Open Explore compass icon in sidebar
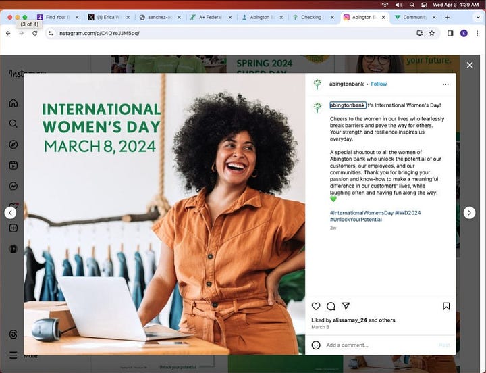Screen dimensions: 486x373 (x=13, y=145)
